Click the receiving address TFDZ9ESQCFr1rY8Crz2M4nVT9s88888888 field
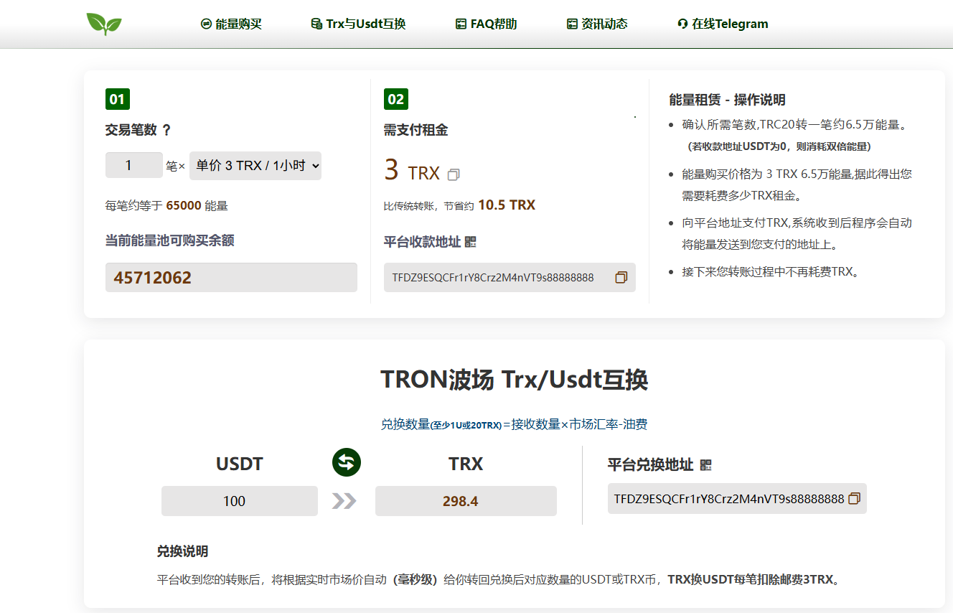 [x=510, y=277]
